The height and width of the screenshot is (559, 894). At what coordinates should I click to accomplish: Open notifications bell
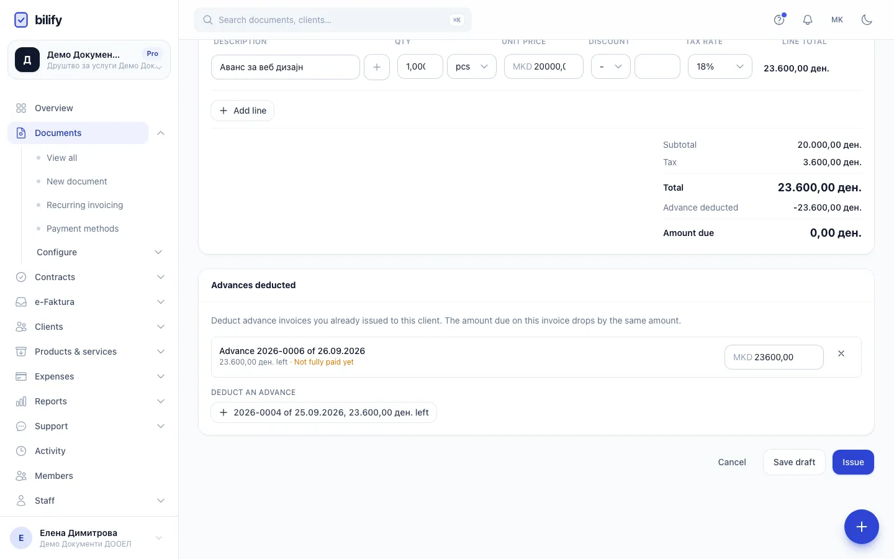coord(808,20)
